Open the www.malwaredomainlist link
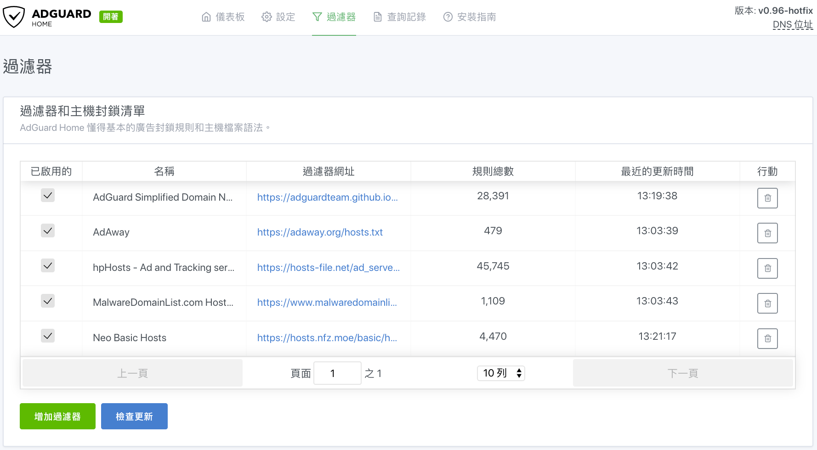Viewport: 817px width, 450px height. [x=327, y=303]
